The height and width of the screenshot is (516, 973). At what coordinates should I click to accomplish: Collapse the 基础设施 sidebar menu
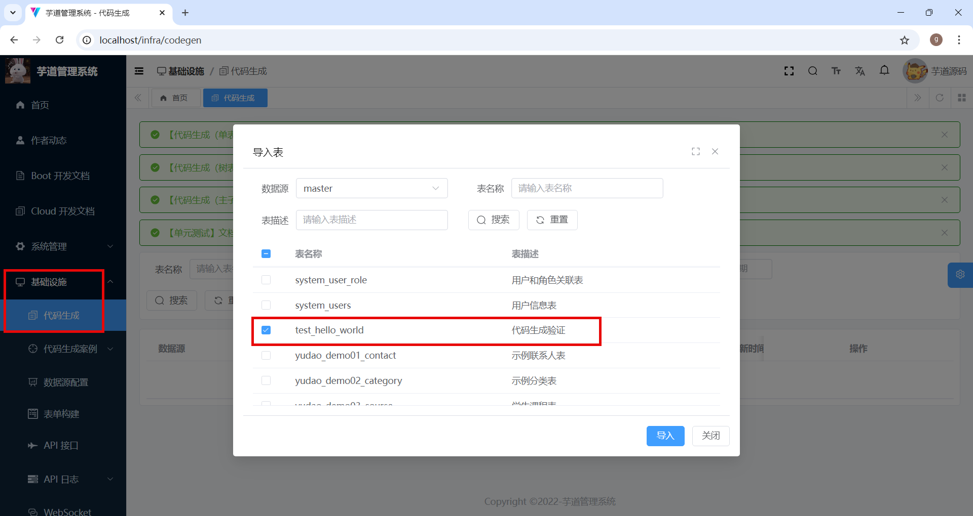click(63, 282)
